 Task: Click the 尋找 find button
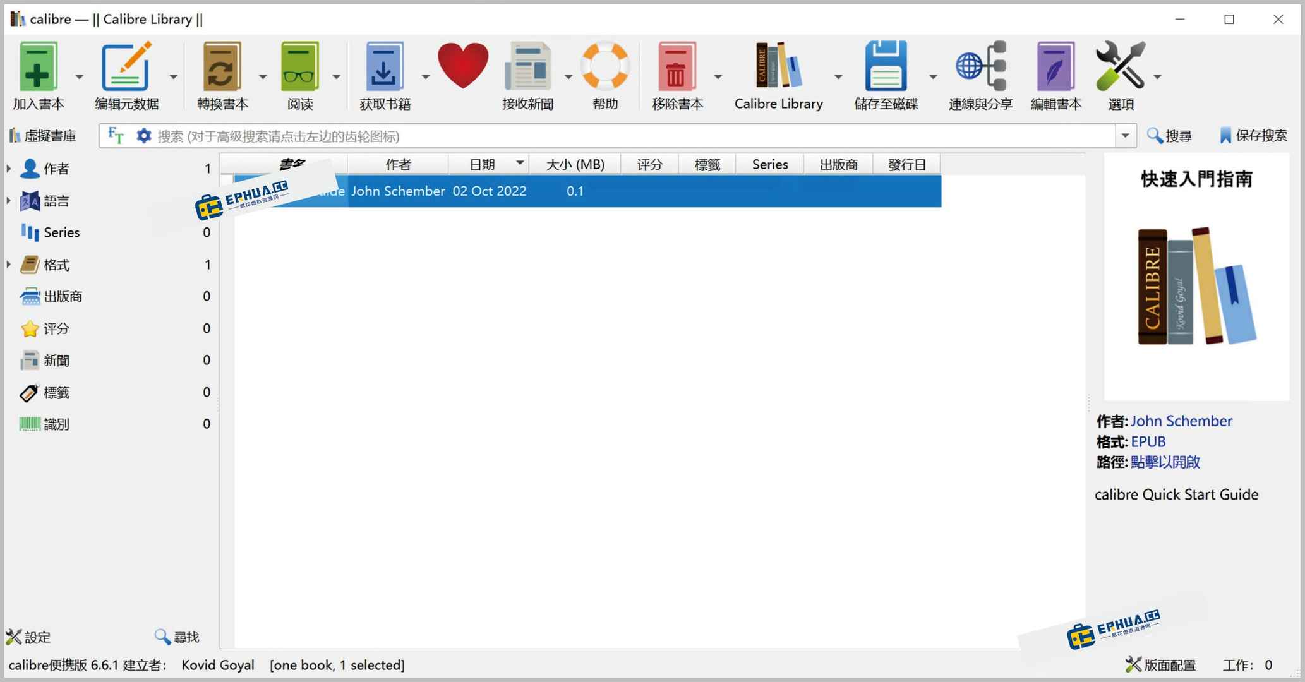click(x=177, y=637)
